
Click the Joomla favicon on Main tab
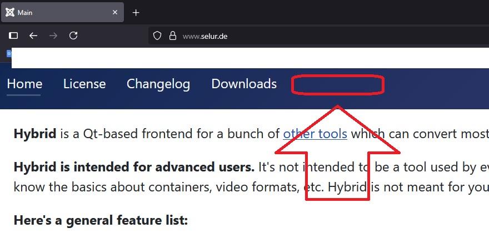point(9,12)
